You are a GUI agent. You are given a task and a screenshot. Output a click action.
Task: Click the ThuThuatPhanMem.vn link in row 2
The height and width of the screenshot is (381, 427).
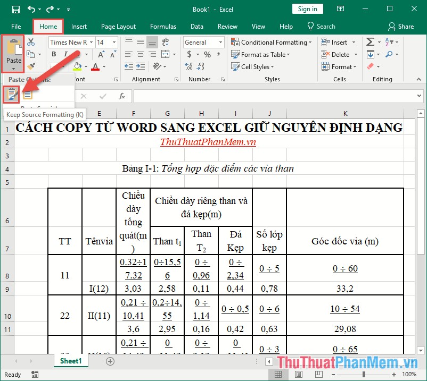coord(208,142)
